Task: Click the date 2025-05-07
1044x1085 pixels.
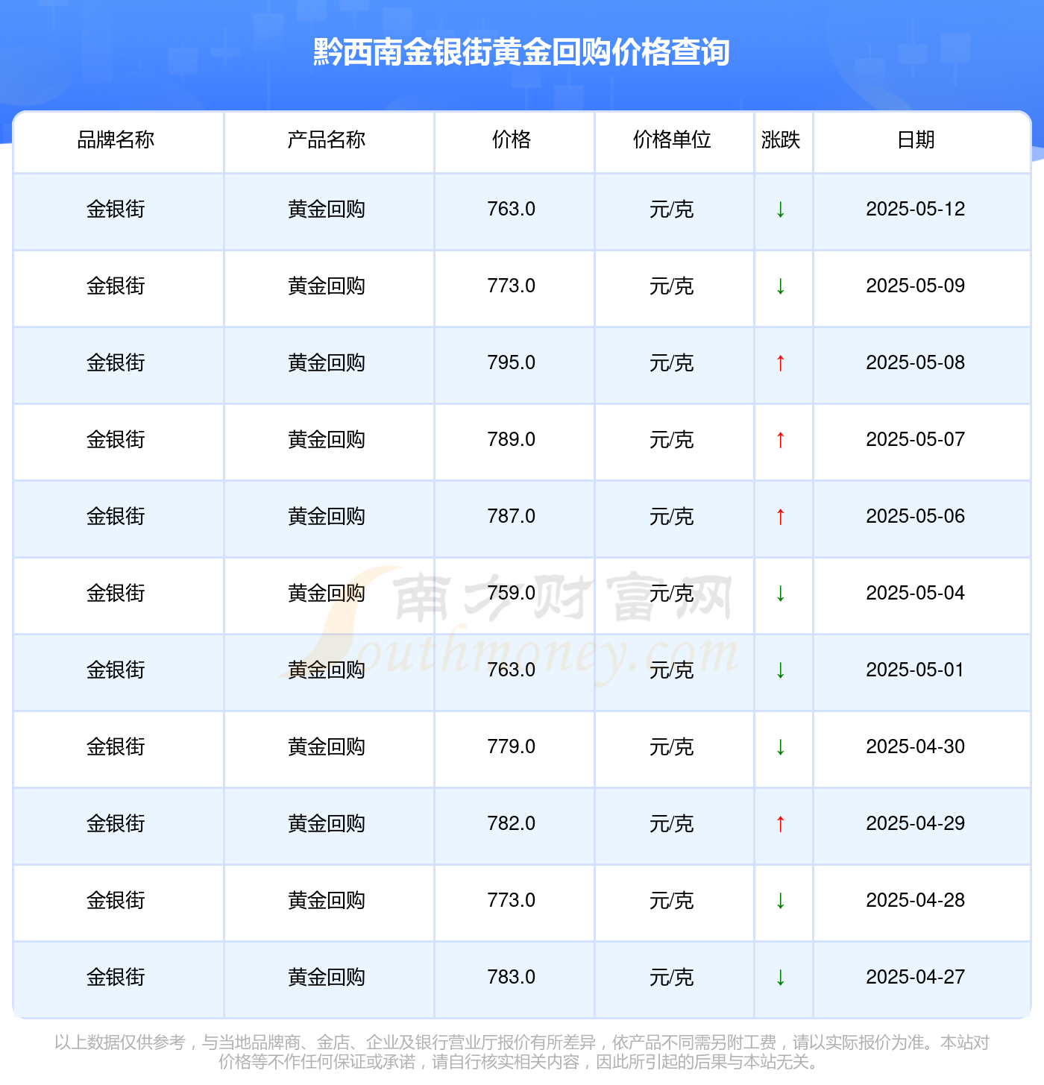Action: pyautogui.click(x=916, y=440)
